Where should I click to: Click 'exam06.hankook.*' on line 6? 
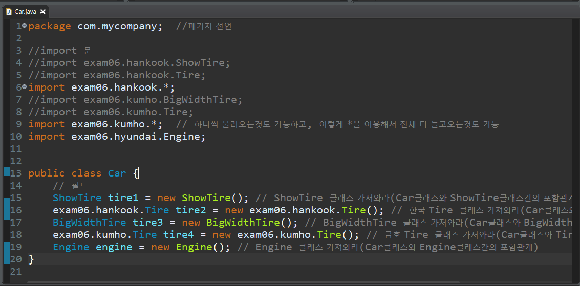point(119,87)
